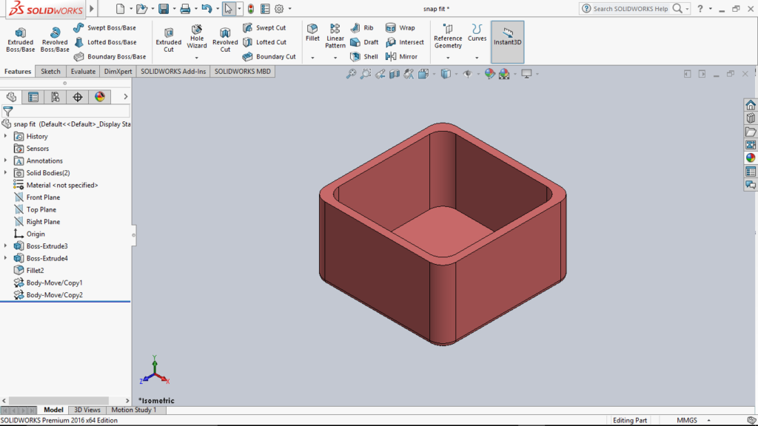Select Extruded Boss/Base tool

pyautogui.click(x=20, y=39)
